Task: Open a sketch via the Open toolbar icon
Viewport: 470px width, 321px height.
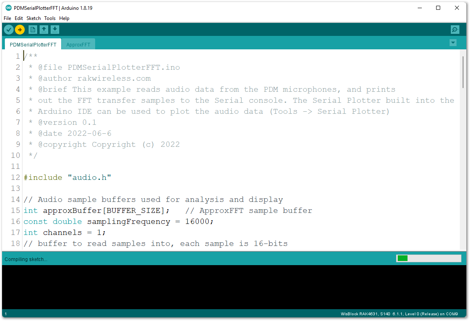Action: click(x=44, y=29)
